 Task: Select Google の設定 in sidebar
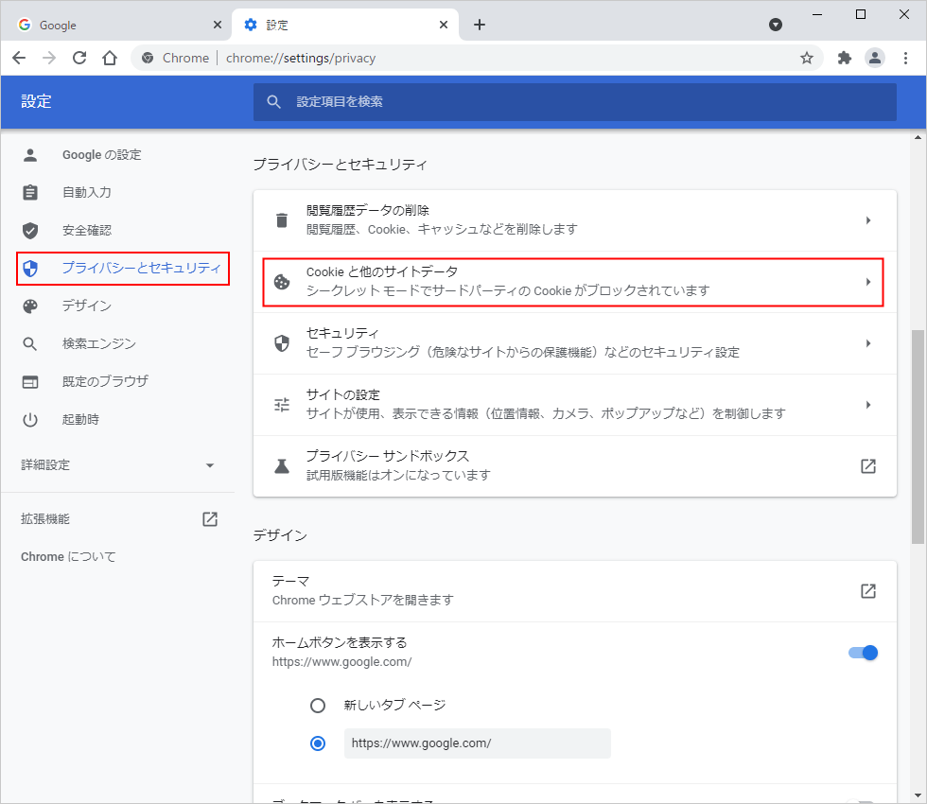pyautogui.click(x=102, y=155)
